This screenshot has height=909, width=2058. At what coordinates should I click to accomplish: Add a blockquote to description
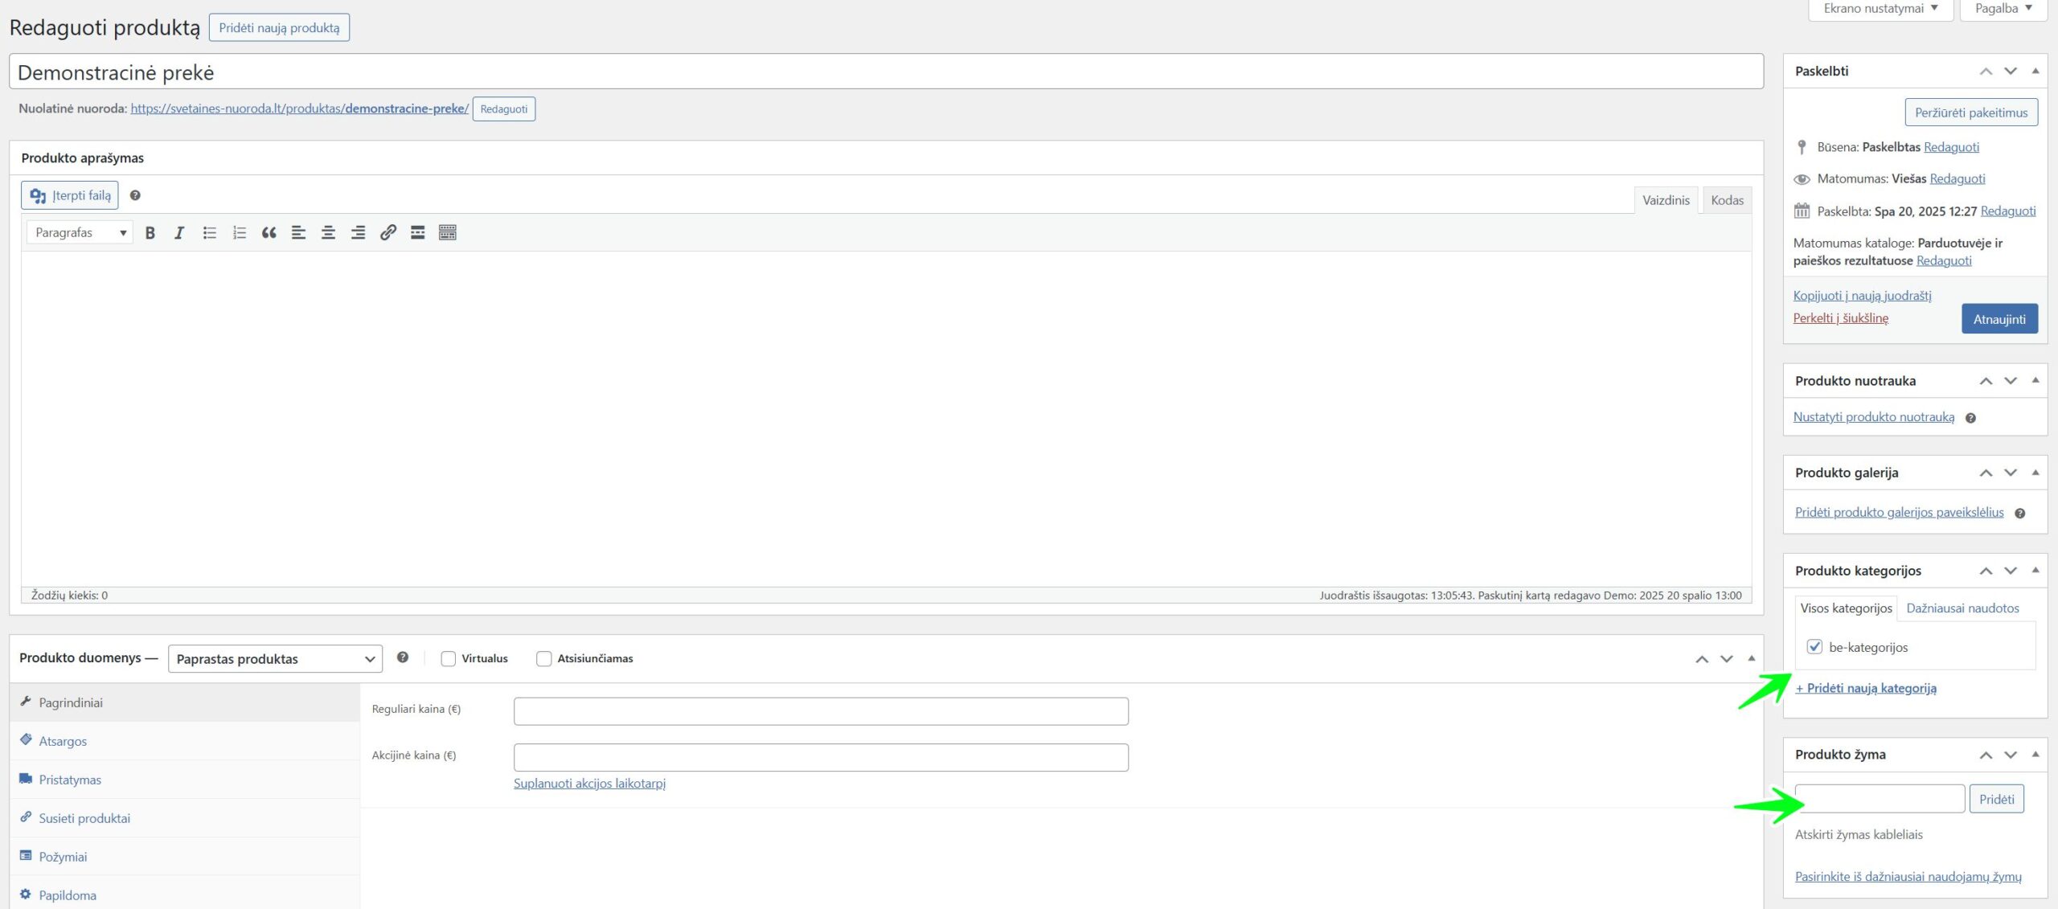(269, 233)
